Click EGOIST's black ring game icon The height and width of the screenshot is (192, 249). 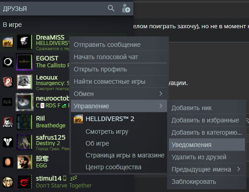coord(8,62)
